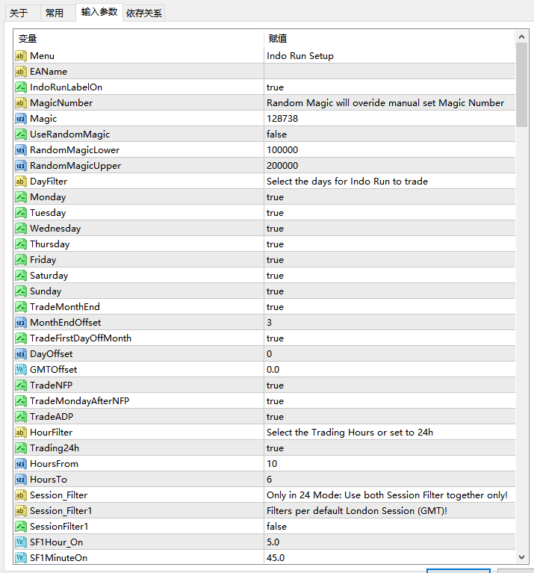Click the vertical scrollbar thumb
Viewport: 534px width, 573px height.
(521, 82)
